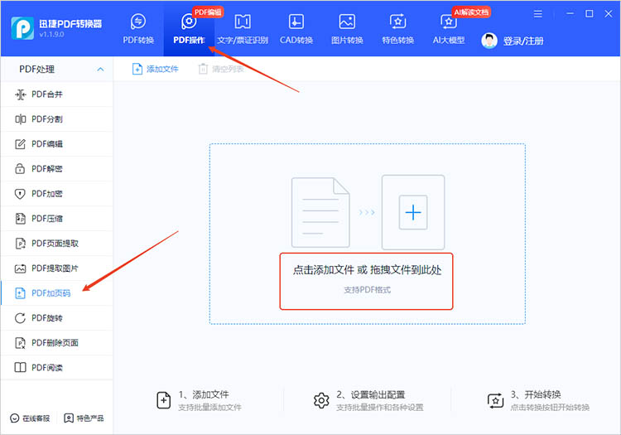Click the 点击转换按钮开始转换 text
The image size is (621, 435).
(550, 408)
